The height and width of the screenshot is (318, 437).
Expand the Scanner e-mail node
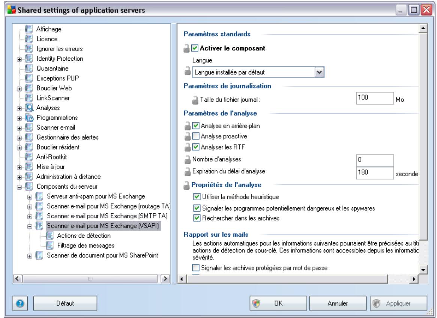pos(19,128)
